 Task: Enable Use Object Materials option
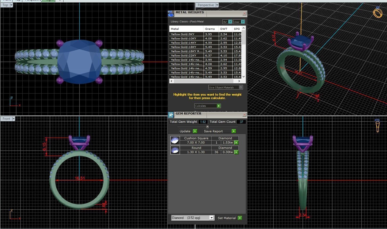pos(226,87)
